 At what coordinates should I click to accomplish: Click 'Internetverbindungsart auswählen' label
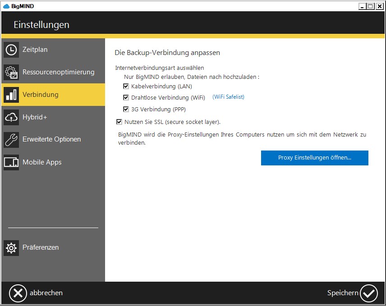pyautogui.click(x=160, y=68)
